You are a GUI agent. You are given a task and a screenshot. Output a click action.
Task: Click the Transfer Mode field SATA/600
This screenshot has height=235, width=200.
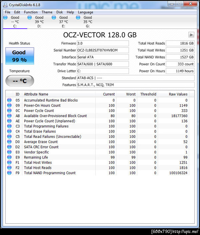[x=103, y=64]
